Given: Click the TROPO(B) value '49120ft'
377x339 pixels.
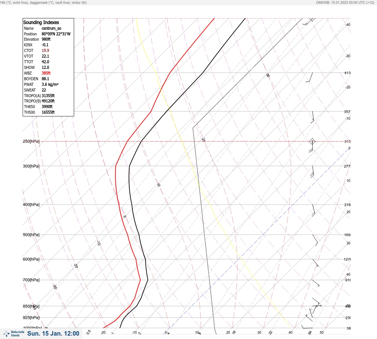Looking at the screenshot, I should [x=48, y=101].
